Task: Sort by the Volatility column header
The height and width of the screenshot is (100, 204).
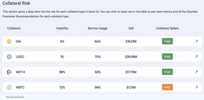Action: click(62, 28)
